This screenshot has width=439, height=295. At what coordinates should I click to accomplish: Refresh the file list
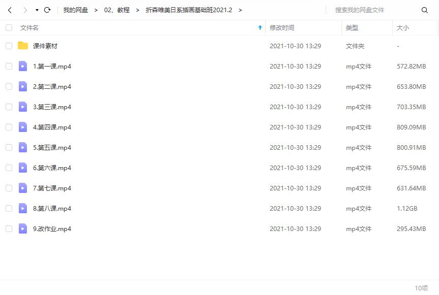[x=47, y=10]
